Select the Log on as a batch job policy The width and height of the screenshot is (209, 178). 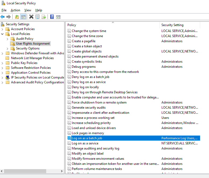(x=134, y=138)
